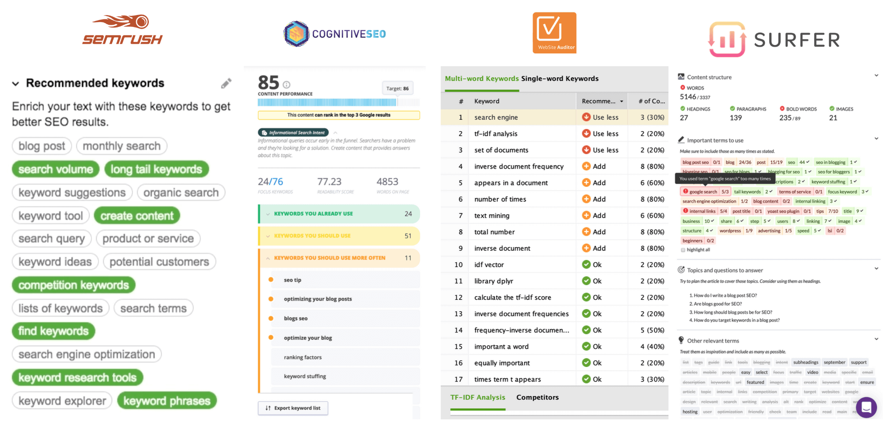Click the CognitiveSEO hexagon logo
The image size is (883, 441).
coord(296,34)
